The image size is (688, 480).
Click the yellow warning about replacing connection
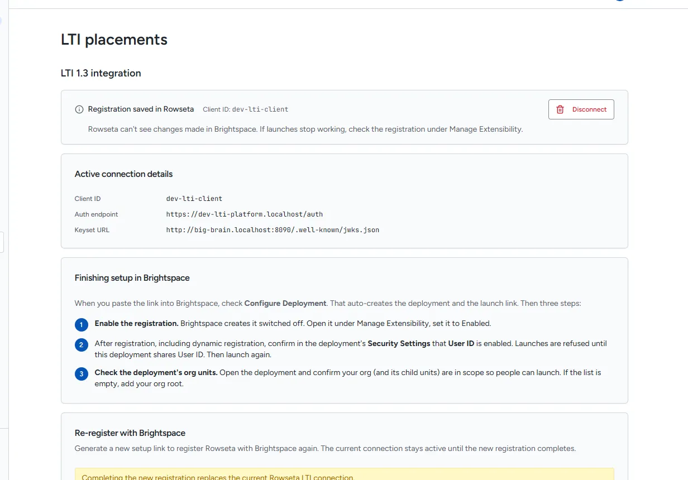tap(345, 474)
